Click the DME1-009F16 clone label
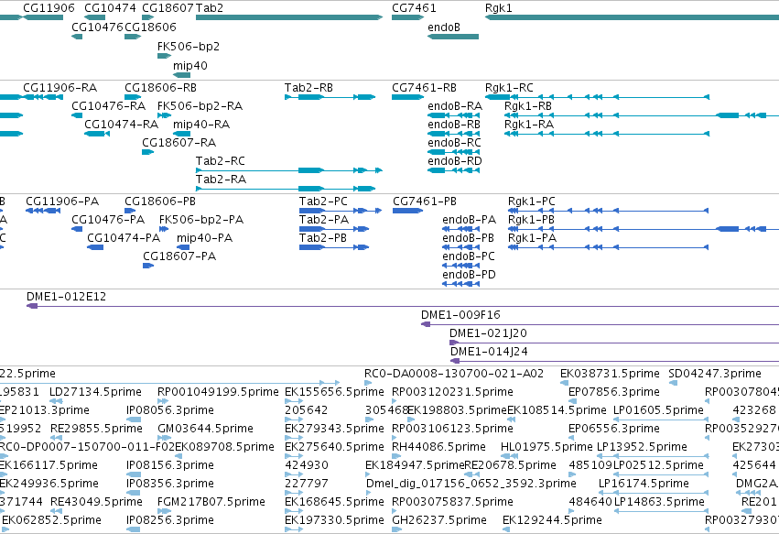This screenshot has width=779, height=534. [460, 315]
